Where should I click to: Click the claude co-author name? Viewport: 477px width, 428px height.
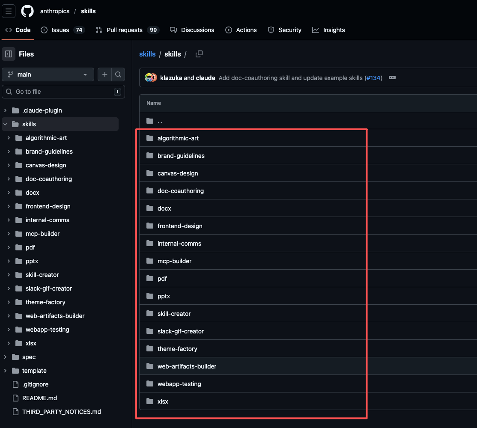[x=206, y=78]
